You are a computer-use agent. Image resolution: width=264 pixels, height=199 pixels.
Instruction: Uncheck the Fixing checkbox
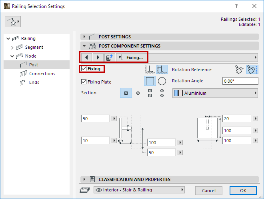pos(84,69)
